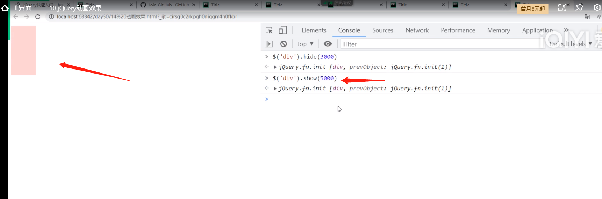Pin the window with the pushpin icon
The image size is (602, 199).
pos(579,8)
